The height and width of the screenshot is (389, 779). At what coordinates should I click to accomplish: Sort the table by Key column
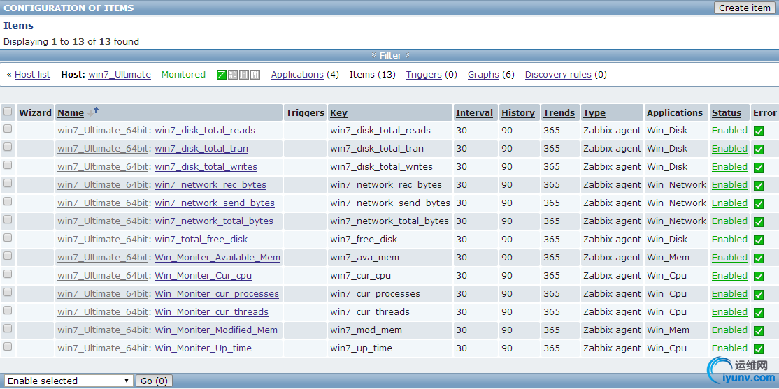coord(339,112)
